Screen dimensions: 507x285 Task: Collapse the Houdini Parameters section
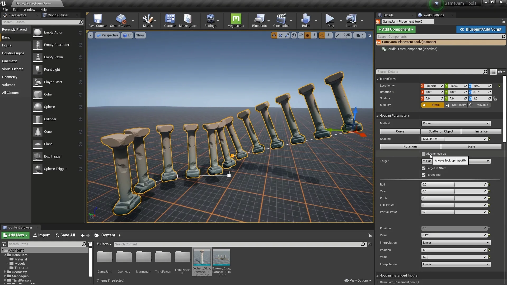pyautogui.click(x=378, y=116)
